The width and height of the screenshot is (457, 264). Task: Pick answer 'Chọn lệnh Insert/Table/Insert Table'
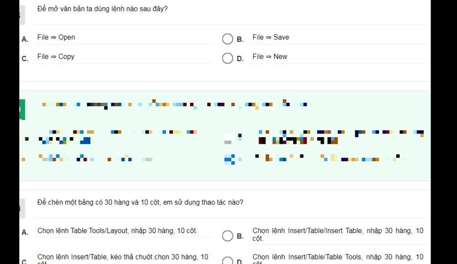338,235
